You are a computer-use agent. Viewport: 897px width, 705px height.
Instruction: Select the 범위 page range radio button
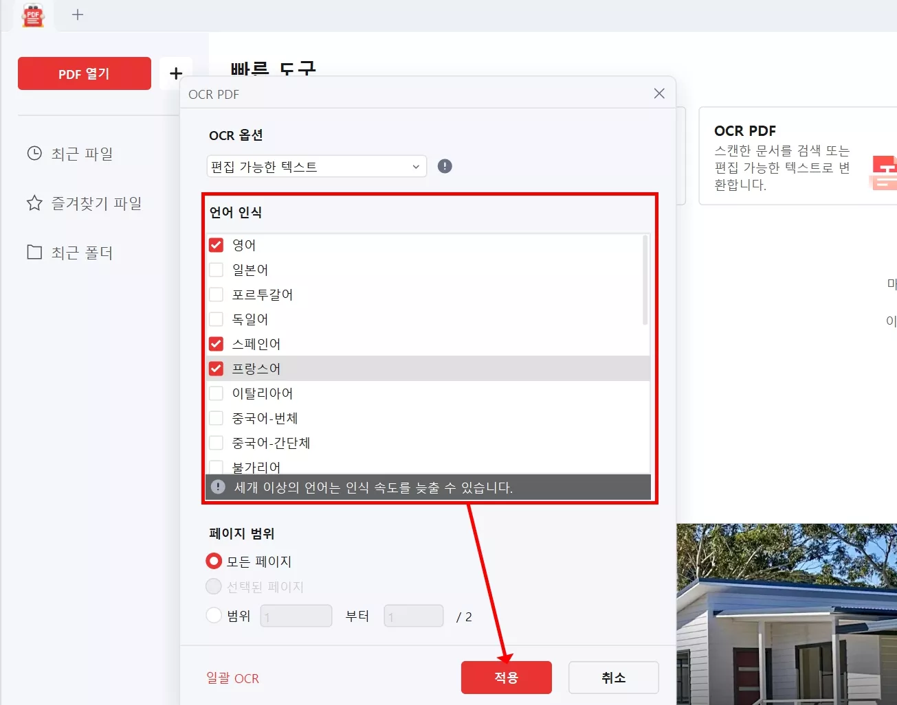[x=213, y=615]
